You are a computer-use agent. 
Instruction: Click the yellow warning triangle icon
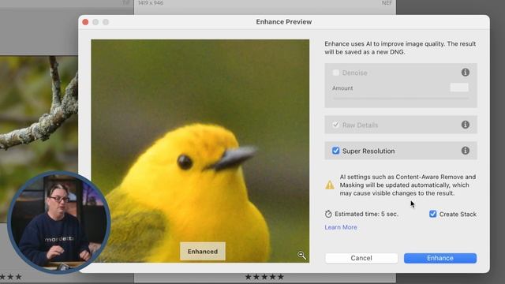[330, 185]
